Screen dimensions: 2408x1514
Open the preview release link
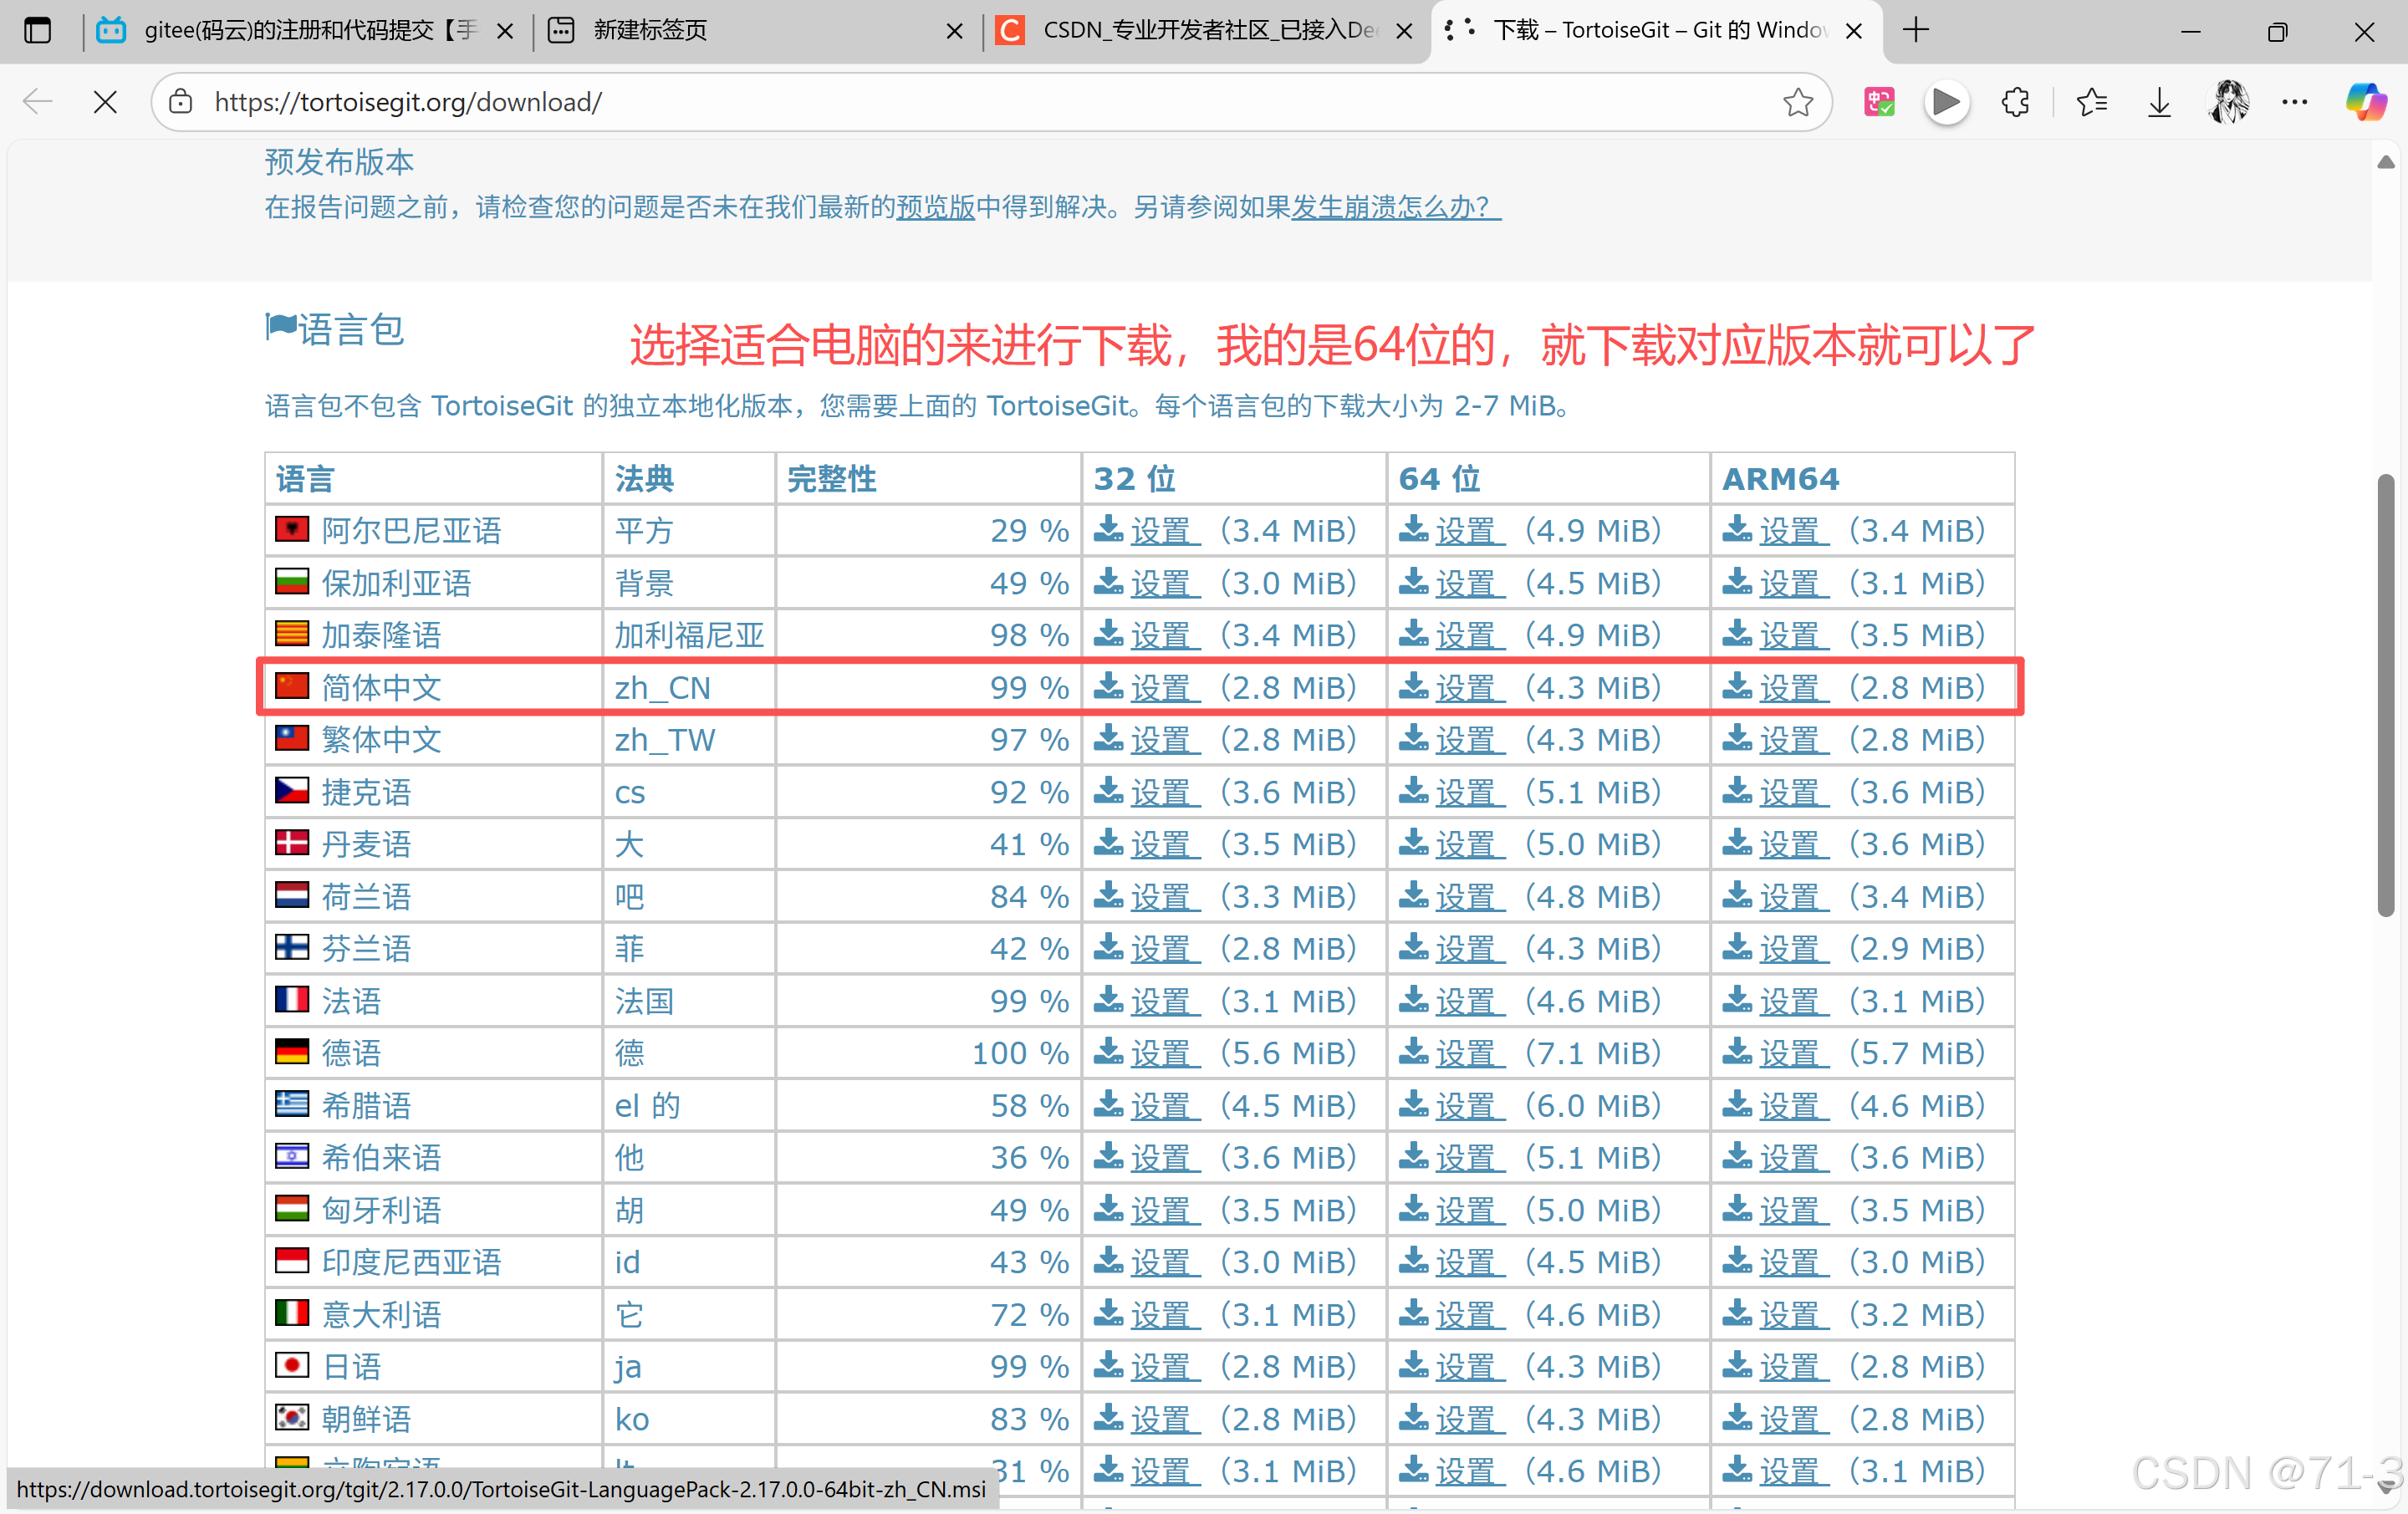click(935, 207)
